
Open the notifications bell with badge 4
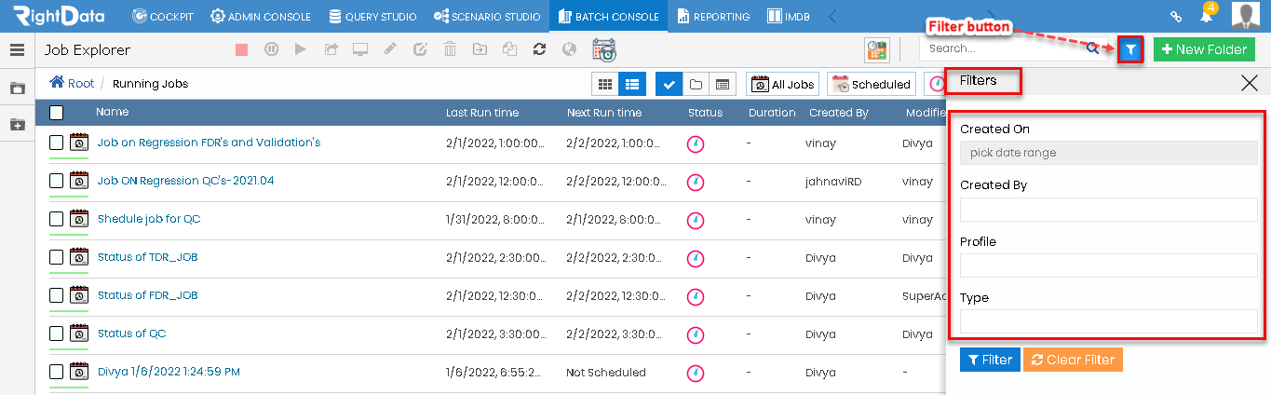point(1206,16)
